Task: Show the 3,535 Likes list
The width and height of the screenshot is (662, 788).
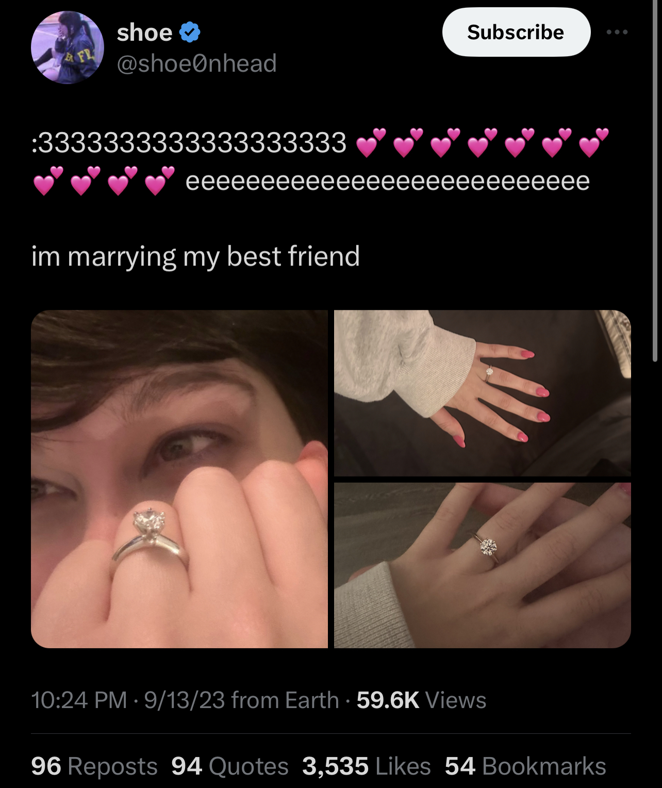Action: (367, 766)
